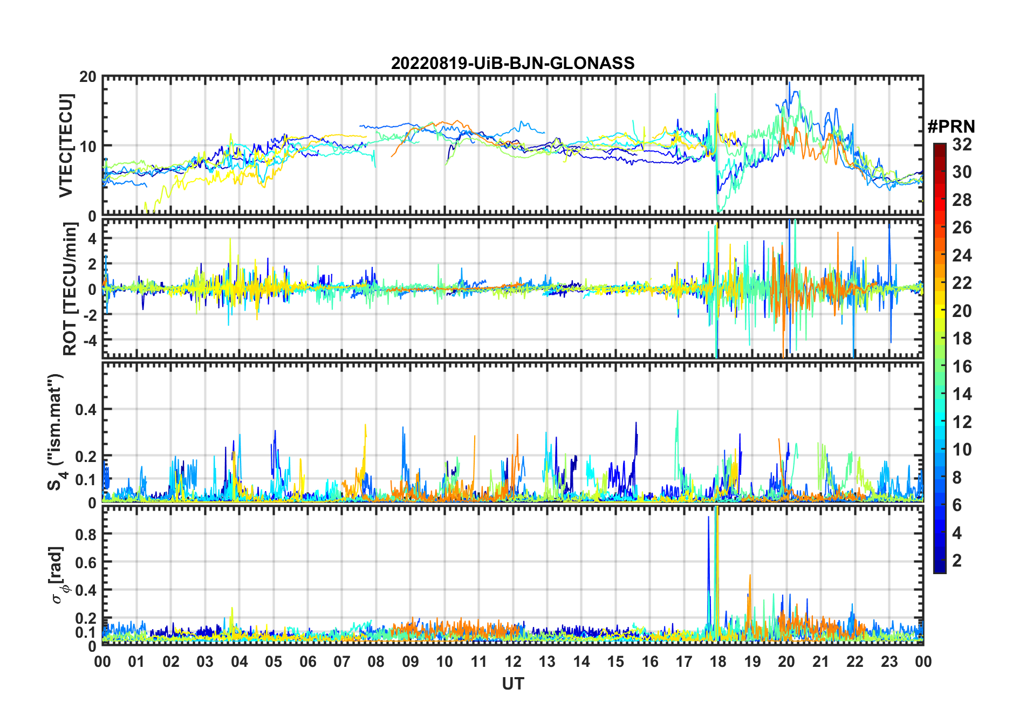Select sigma-phi axis tick label 0.6
The width and height of the screenshot is (1026, 717).
pos(86,562)
